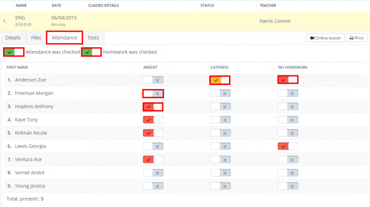Turn off lateness for Anderson Zoe
370x207 pixels.
click(x=220, y=80)
